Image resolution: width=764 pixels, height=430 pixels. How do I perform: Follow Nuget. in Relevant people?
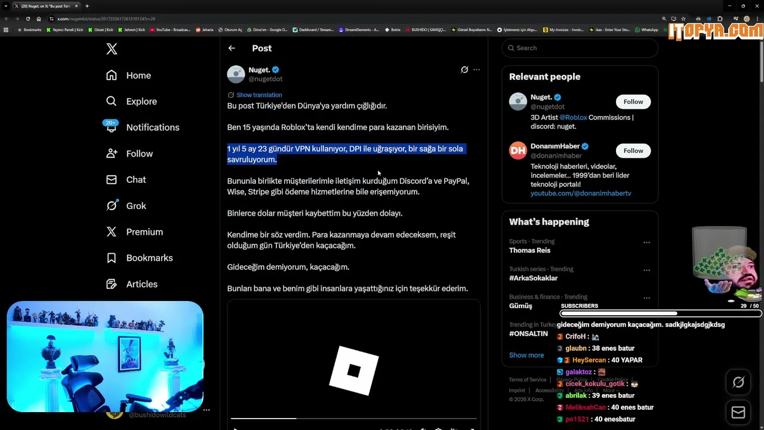click(x=633, y=102)
